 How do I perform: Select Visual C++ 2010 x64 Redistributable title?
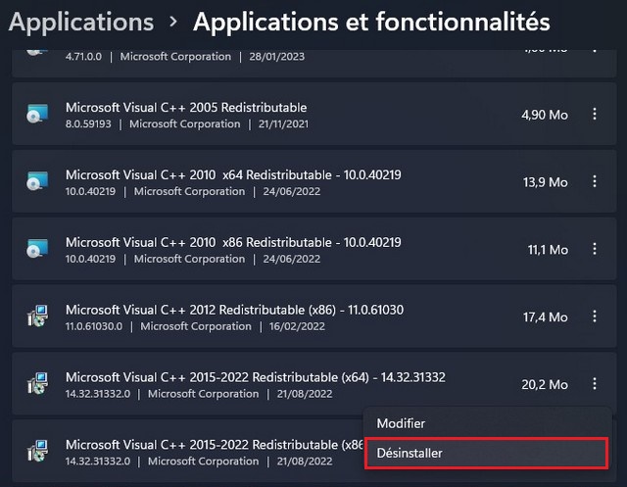tap(233, 174)
